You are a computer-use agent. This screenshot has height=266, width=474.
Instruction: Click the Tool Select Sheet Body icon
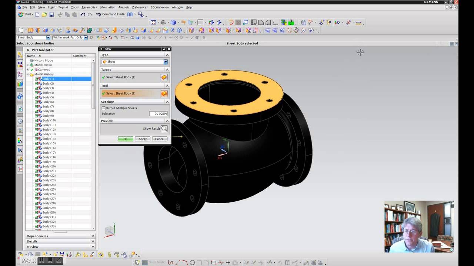[x=164, y=93]
